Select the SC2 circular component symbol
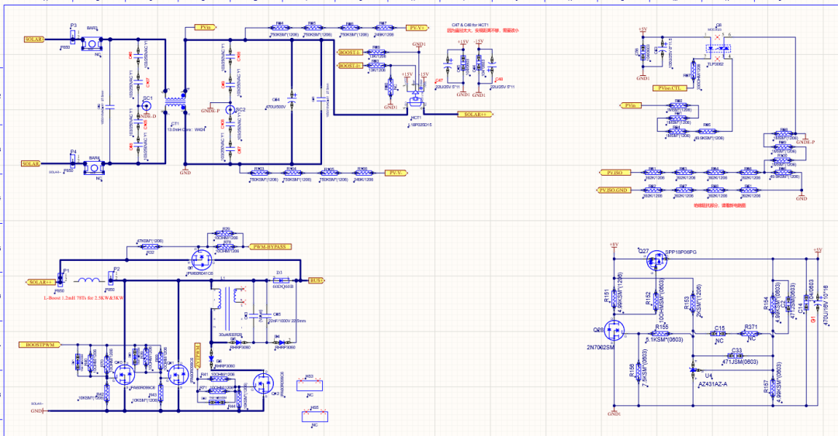Screen dimensions: 838x436 pos(230,108)
